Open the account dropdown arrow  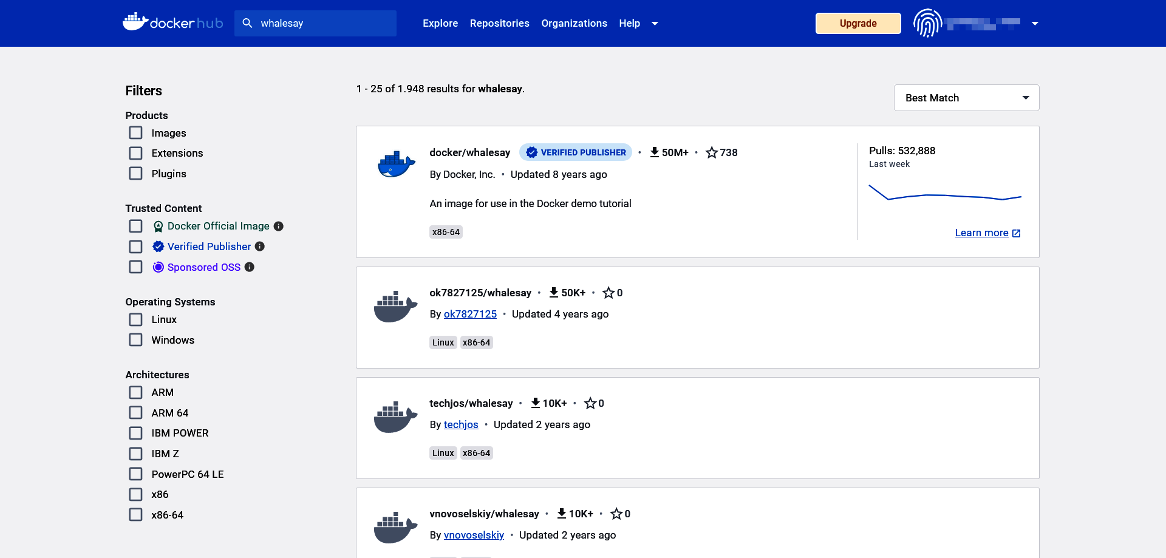pos(1034,23)
